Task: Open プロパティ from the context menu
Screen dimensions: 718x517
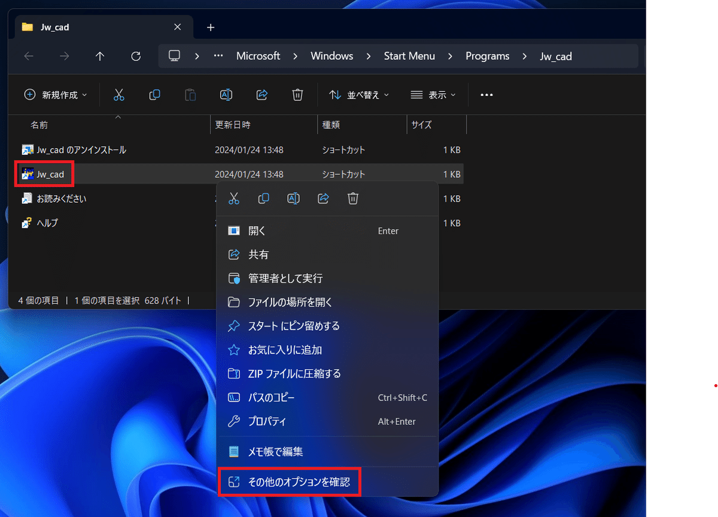Action: click(x=327, y=421)
